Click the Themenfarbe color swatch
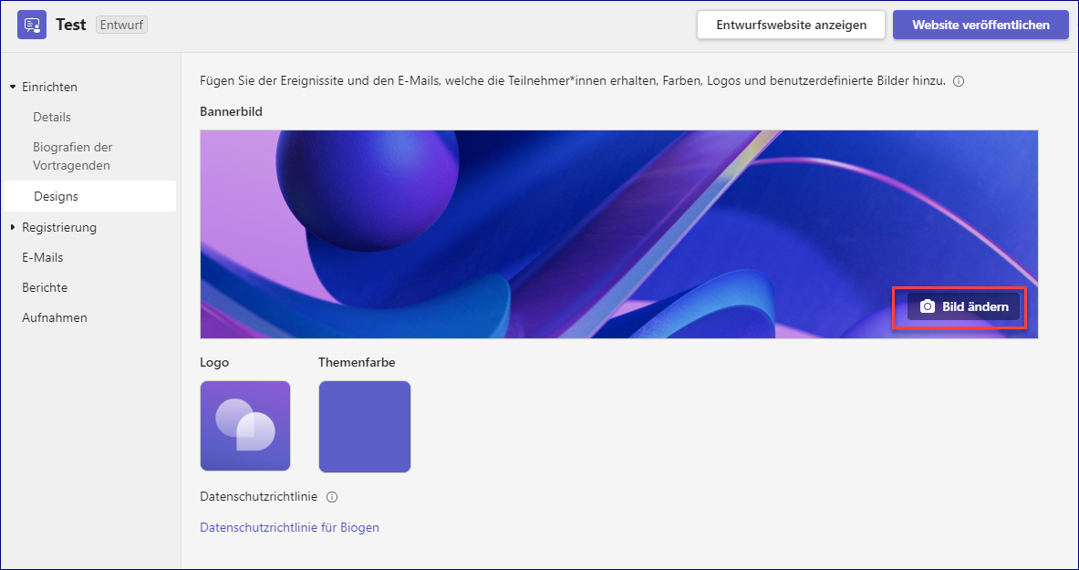This screenshot has height=570, width=1079. (x=365, y=427)
